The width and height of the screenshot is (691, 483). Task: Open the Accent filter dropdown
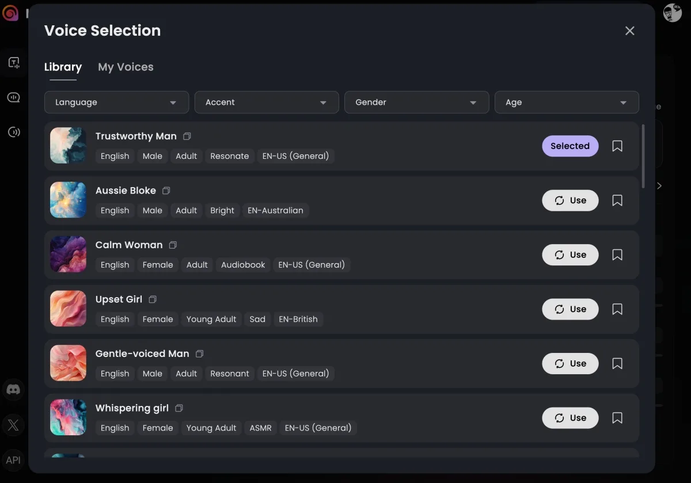[267, 102]
